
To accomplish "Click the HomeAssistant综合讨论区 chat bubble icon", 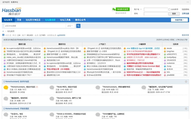I will (6, 88).
